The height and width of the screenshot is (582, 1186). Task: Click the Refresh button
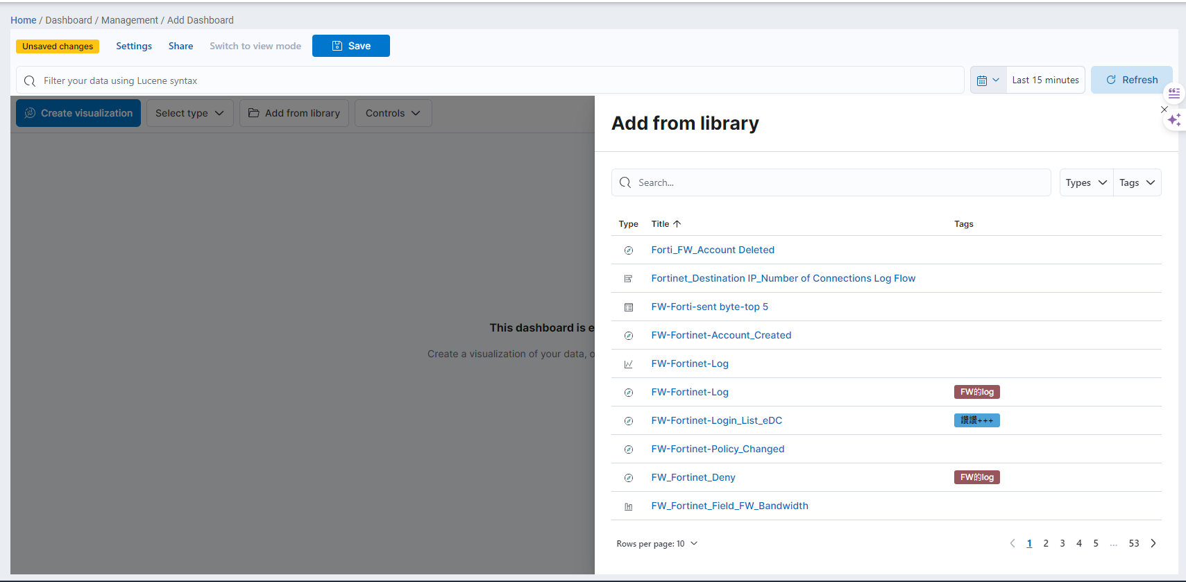pos(1132,80)
